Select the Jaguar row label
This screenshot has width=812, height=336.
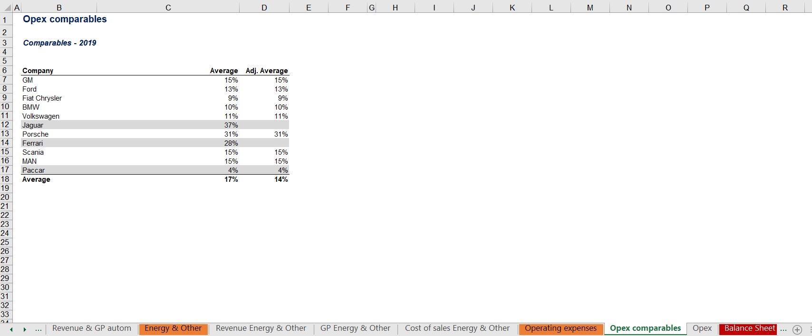coord(33,125)
